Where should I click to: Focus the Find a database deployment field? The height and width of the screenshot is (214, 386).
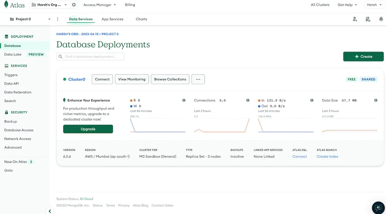point(90,57)
